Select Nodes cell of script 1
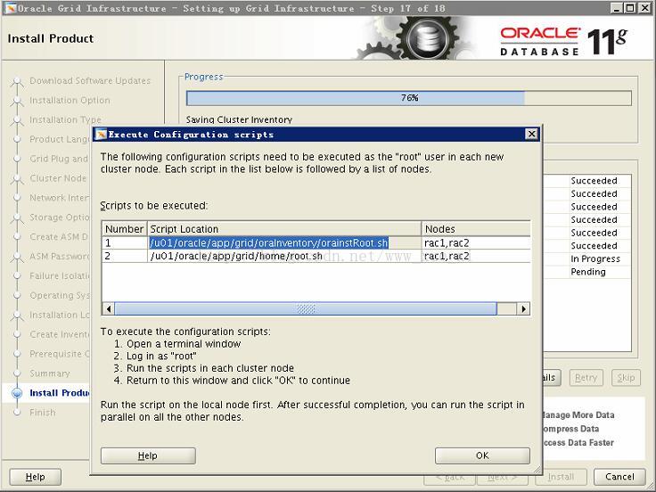 476,242
